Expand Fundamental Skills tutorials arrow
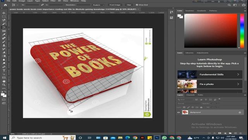The width and height of the screenshot is (248, 140). tap(238, 74)
